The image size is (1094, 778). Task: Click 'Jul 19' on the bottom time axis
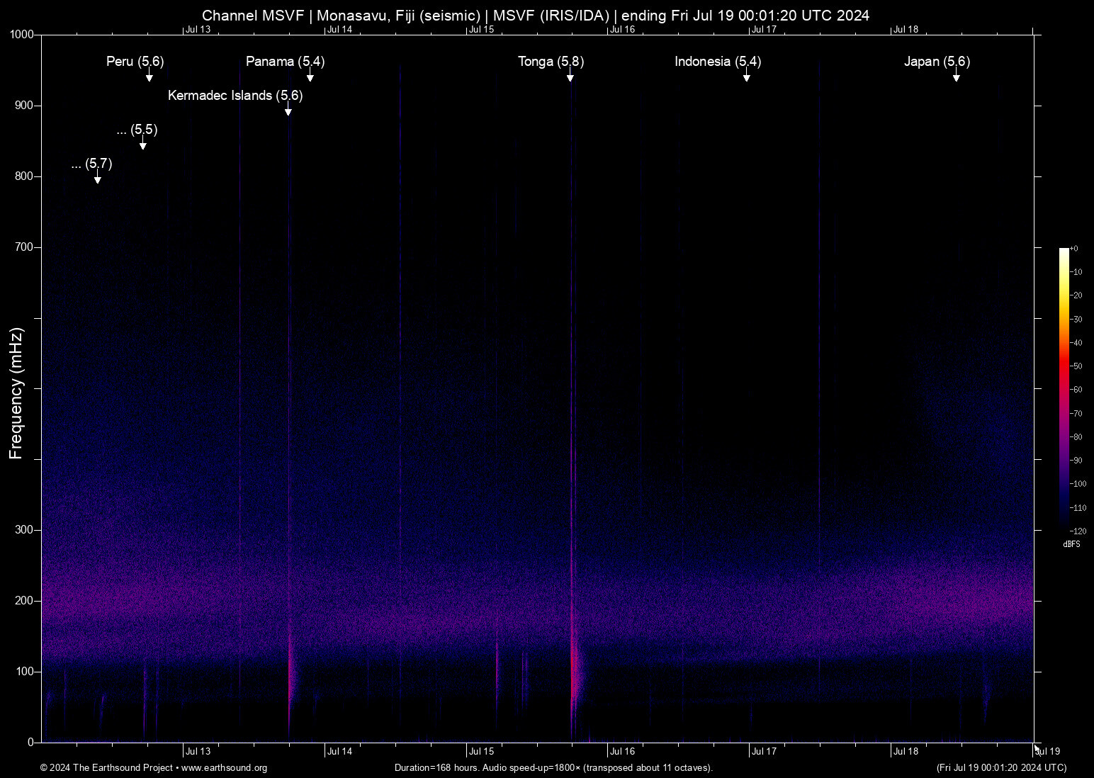click(1047, 752)
